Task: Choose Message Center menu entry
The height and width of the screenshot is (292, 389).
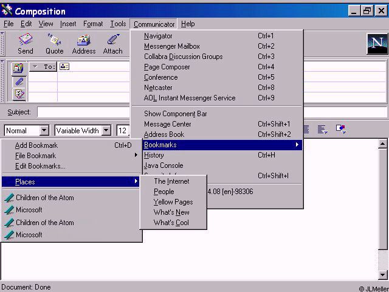Action: tap(217, 124)
